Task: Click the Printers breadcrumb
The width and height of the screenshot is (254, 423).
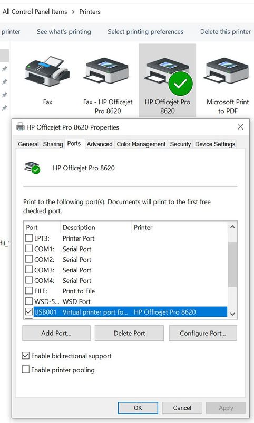Action: point(90,12)
